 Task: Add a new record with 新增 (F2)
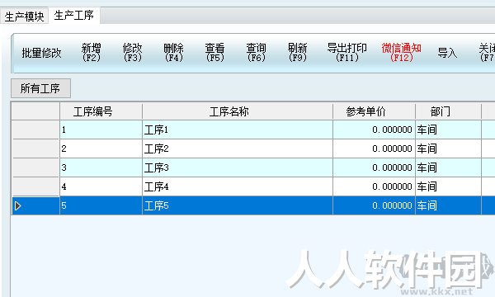92,53
